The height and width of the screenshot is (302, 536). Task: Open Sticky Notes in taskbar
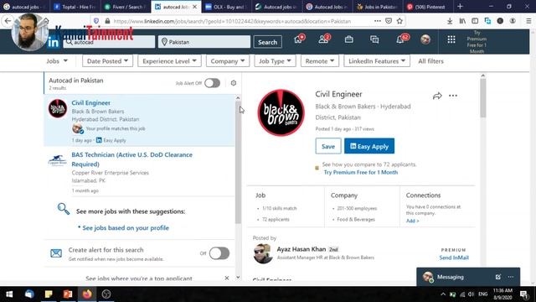[x=49, y=294]
